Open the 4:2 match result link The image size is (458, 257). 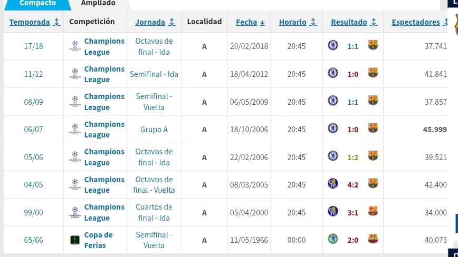coord(352,185)
